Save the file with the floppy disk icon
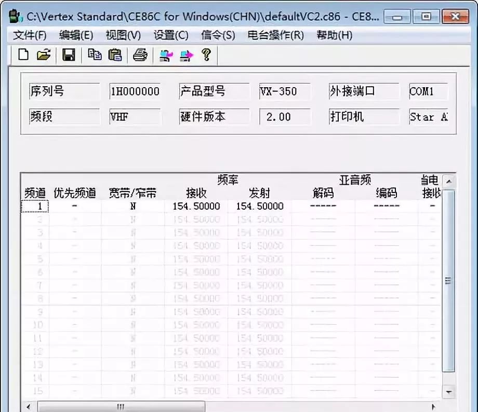 [x=69, y=55]
